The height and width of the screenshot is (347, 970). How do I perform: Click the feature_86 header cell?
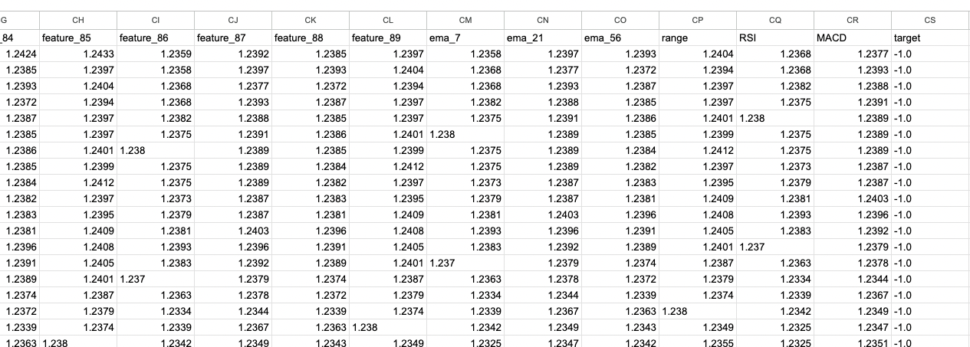click(x=156, y=37)
